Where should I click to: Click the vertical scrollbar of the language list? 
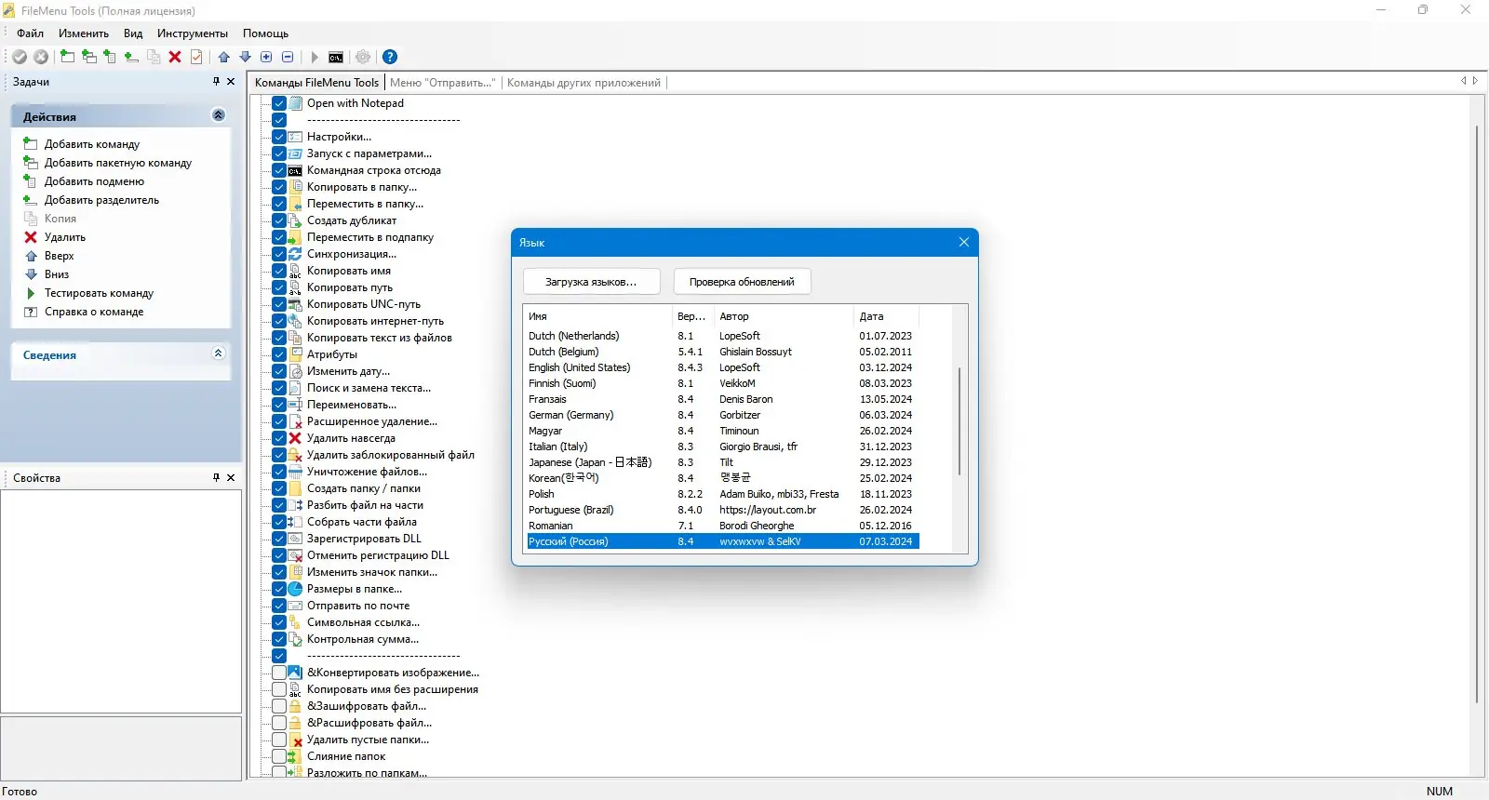(959, 421)
